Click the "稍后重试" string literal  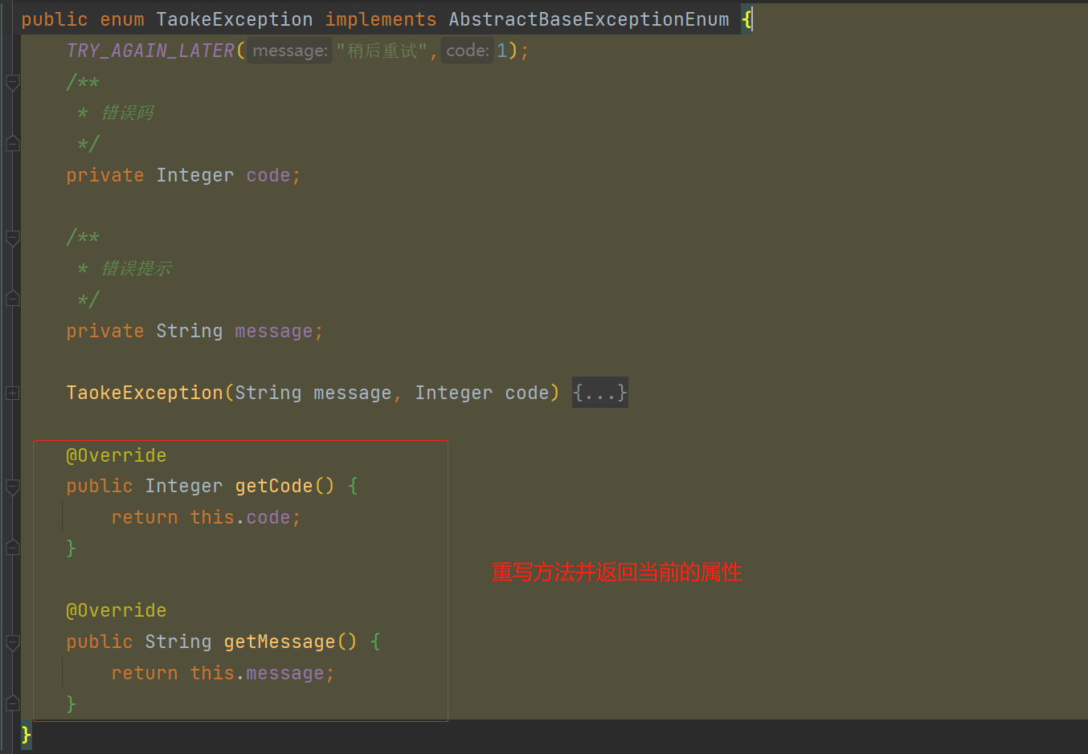point(382,51)
